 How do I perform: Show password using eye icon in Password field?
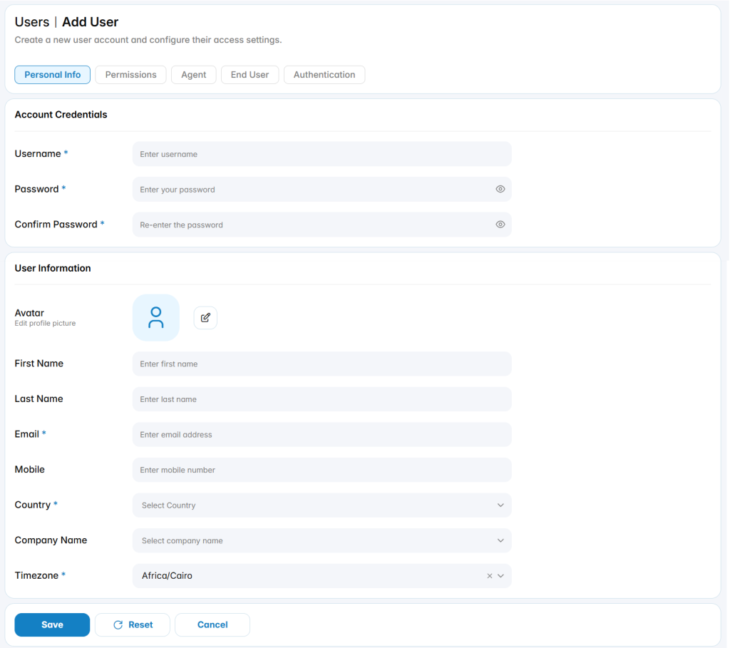click(500, 189)
